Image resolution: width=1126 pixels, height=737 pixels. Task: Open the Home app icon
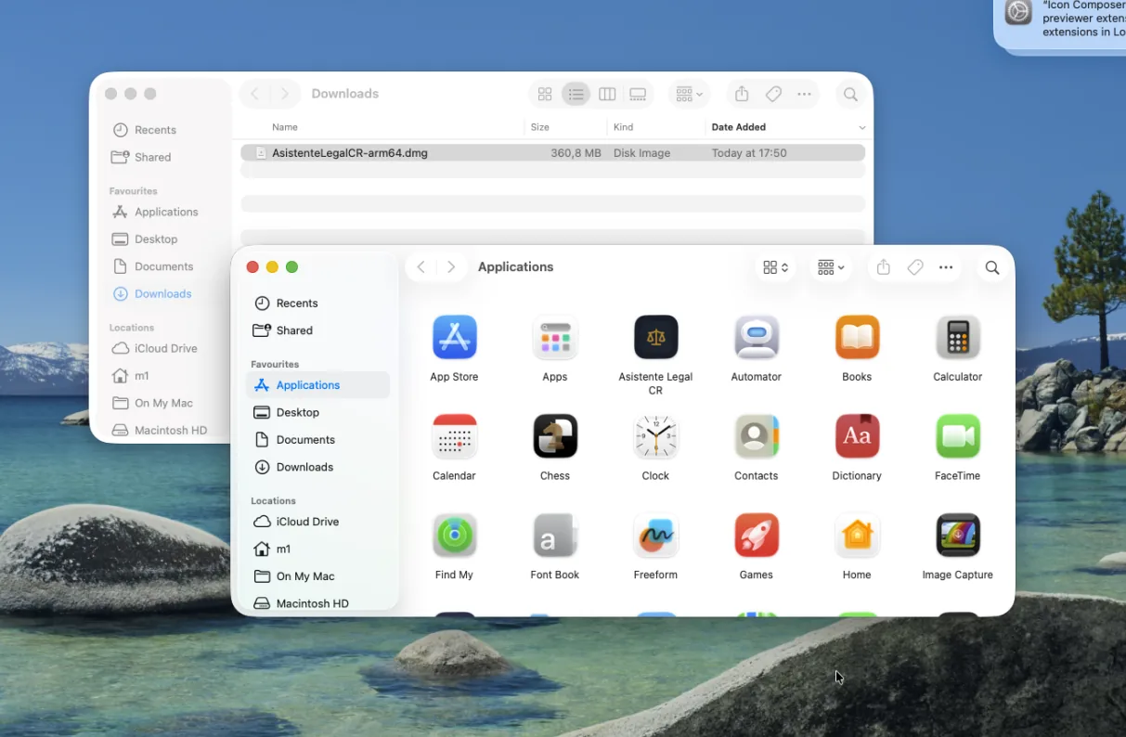tap(857, 536)
